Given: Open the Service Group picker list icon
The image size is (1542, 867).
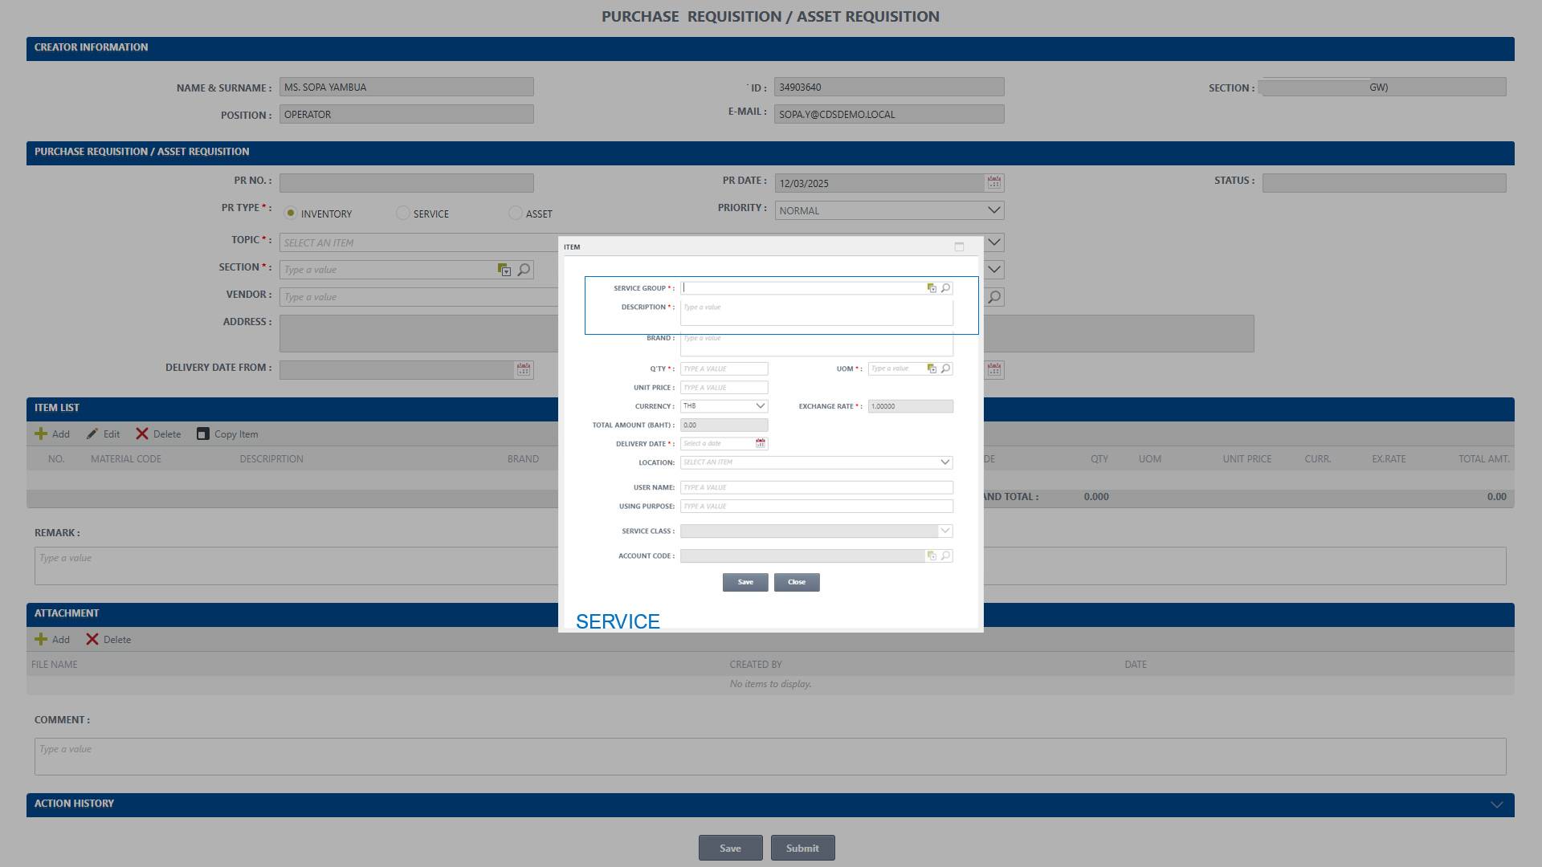Looking at the screenshot, I should (x=932, y=288).
